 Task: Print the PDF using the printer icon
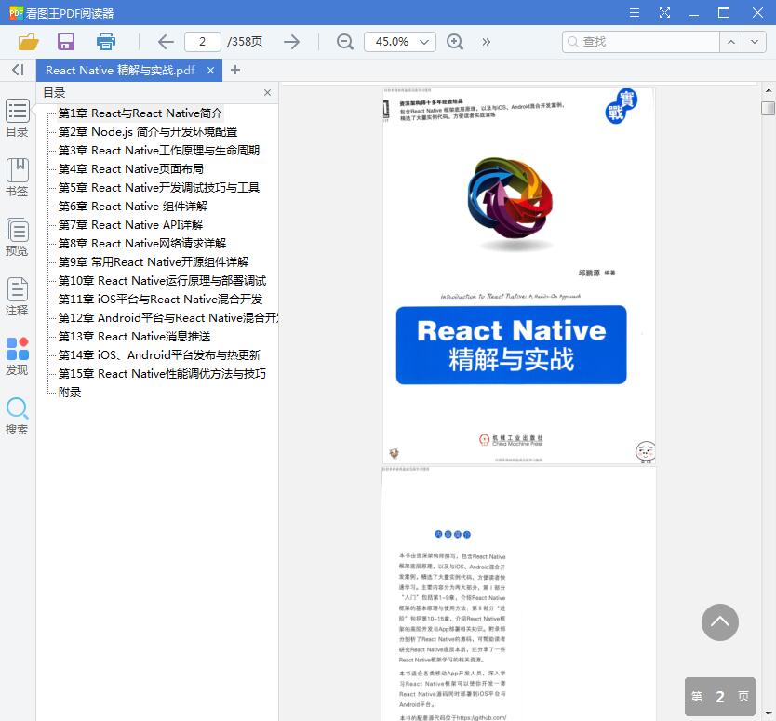[104, 42]
